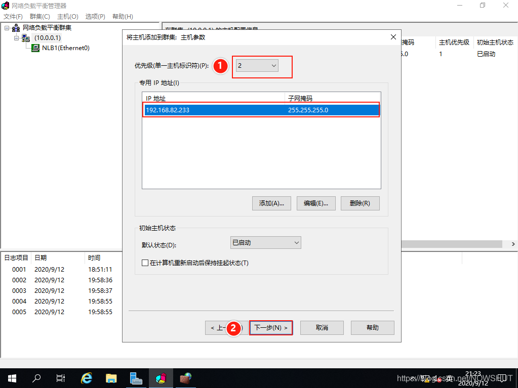
Task: Collapse the 网络负载平衡群集 tree node
Action: [7, 28]
